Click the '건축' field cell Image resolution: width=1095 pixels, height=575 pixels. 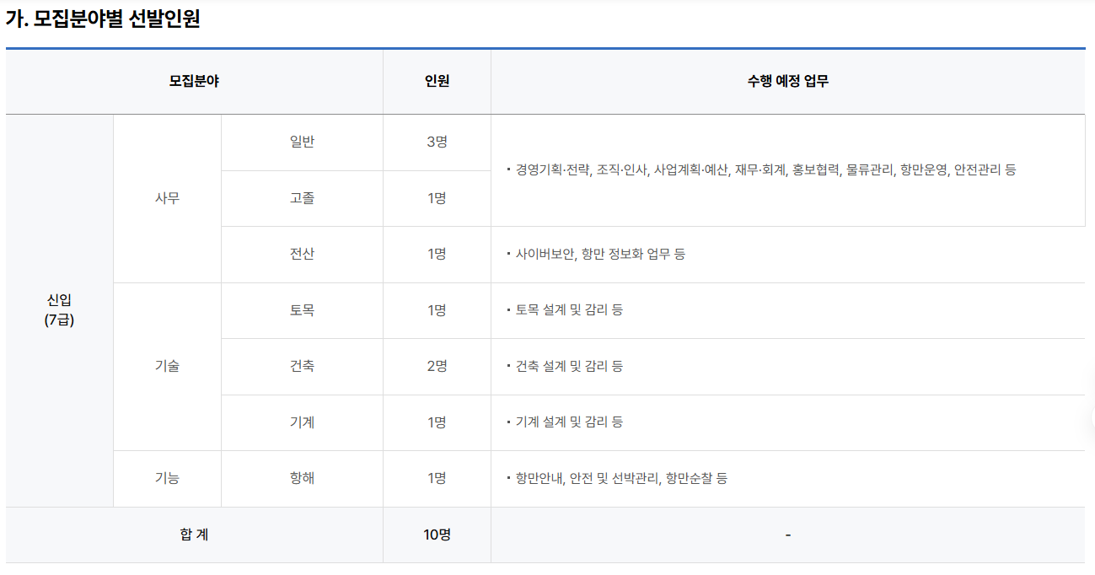pyautogui.click(x=302, y=366)
